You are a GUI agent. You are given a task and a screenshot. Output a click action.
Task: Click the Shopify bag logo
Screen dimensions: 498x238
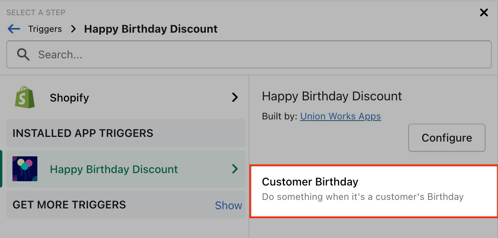tap(25, 97)
